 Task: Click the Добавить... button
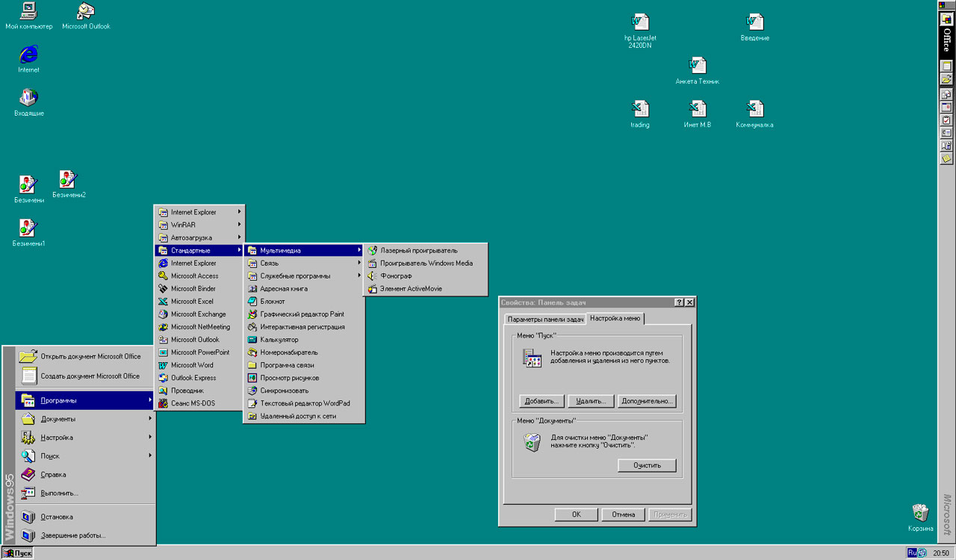tap(541, 402)
